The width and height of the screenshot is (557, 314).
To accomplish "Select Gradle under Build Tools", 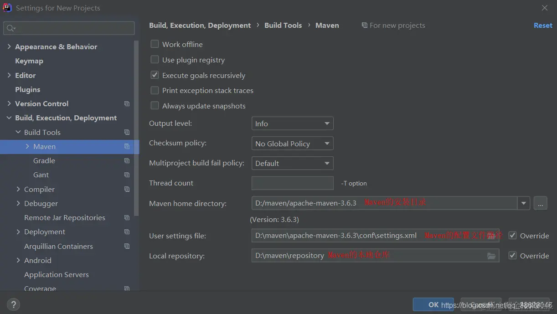I will pyautogui.click(x=44, y=161).
